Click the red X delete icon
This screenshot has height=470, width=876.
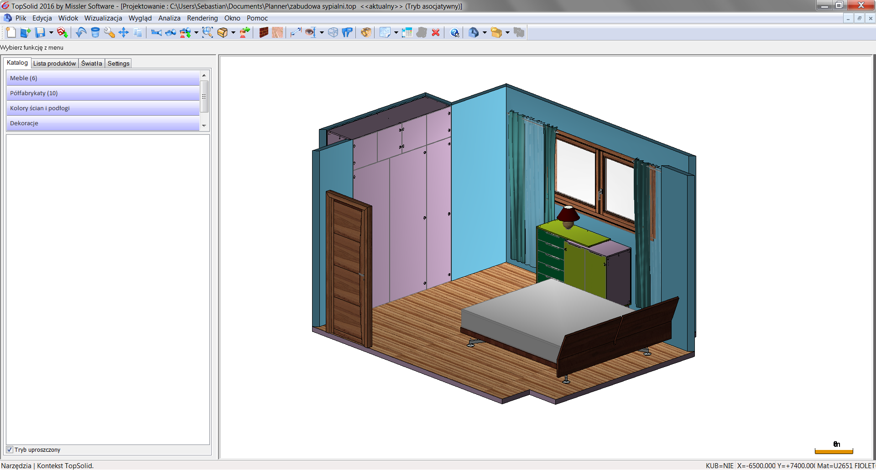pos(436,32)
